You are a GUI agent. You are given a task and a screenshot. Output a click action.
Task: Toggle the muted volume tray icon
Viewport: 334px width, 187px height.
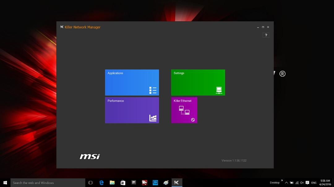[302, 183]
